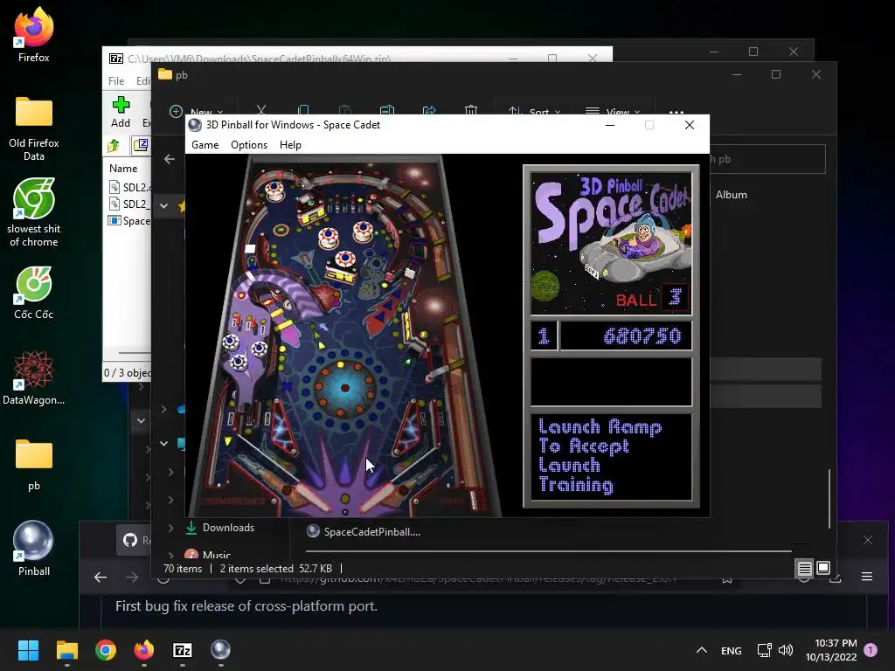
Task: Click the ENG language indicator
Action: click(732, 650)
